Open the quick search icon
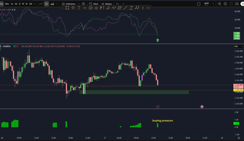The width and height of the screenshot is (244, 141). click(x=219, y=4)
